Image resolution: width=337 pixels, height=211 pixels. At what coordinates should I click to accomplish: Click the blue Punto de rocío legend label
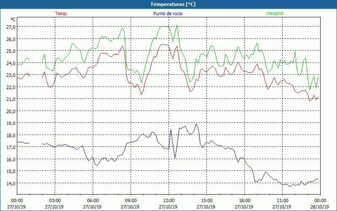tap(168, 14)
